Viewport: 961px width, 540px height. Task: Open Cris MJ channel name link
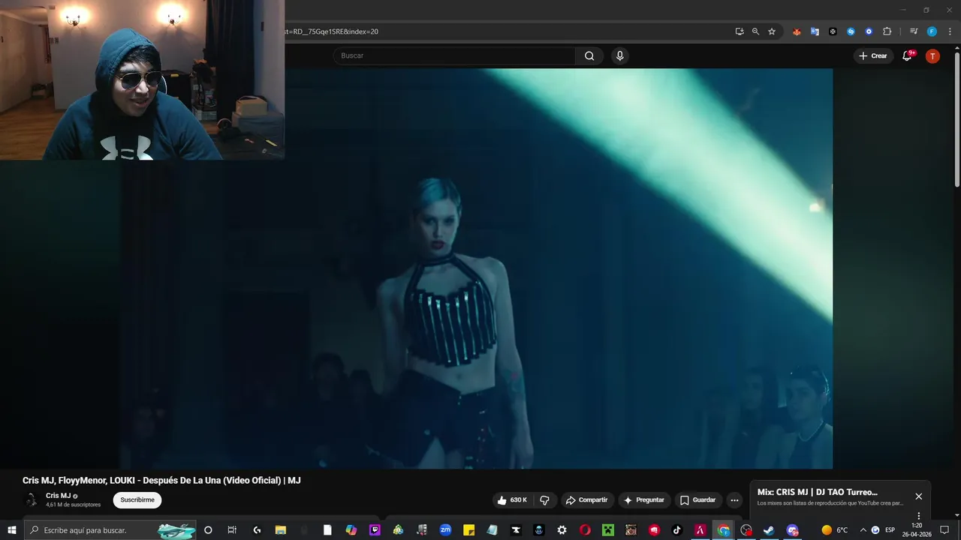point(58,496)
